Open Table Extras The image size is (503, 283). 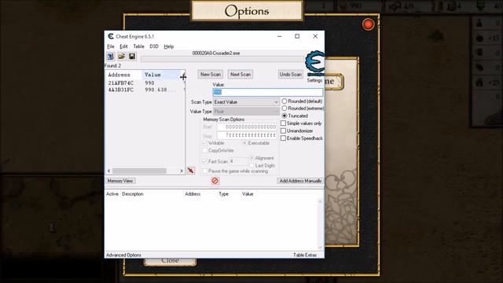[x=305, y=255]
